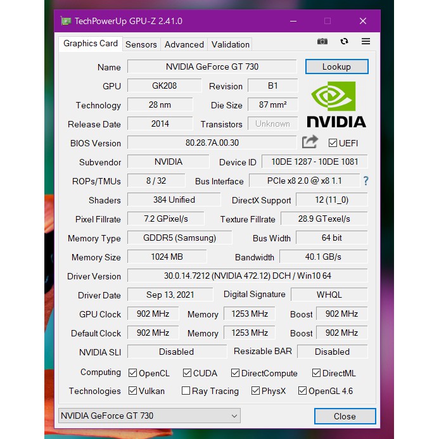The height and width of the screenshot is (439, 439).
Task: Click the Resizable BAR field showing Disabled
Action: [333, 352]
